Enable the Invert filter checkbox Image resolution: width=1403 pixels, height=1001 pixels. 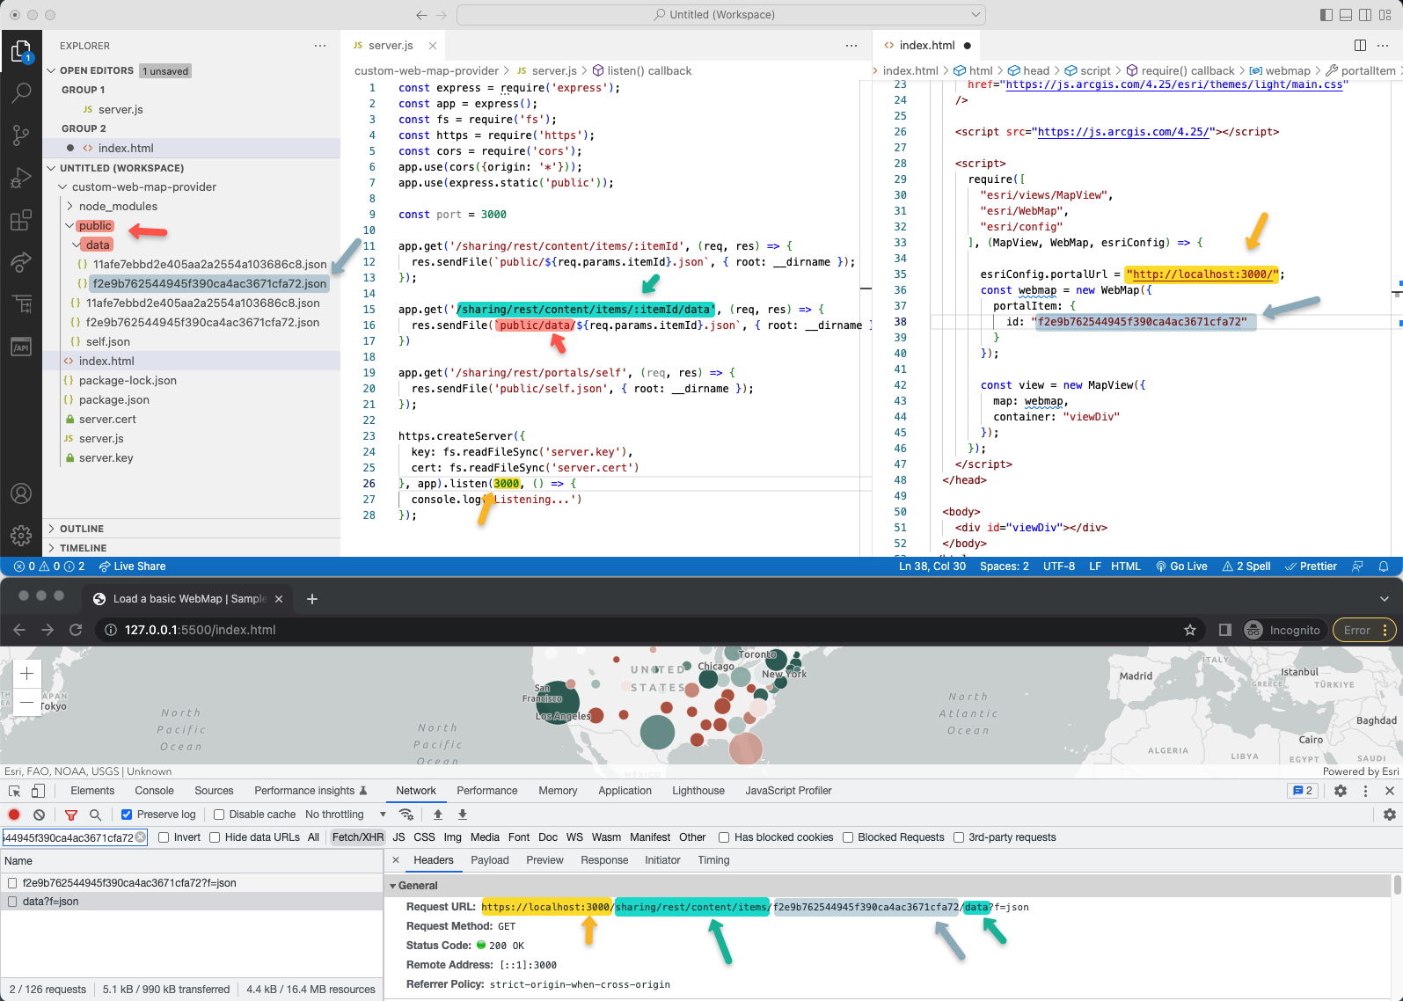click(x=164, y=837)
